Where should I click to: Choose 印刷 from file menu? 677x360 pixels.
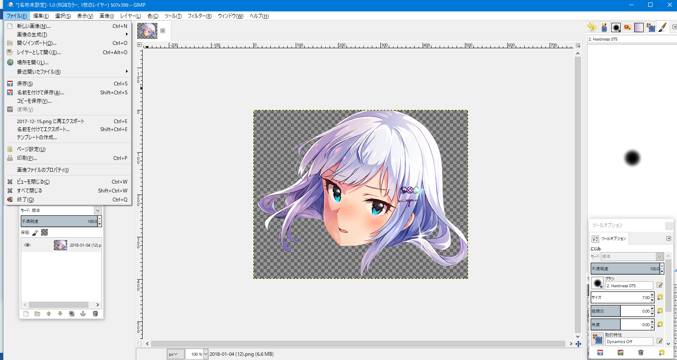tap(68, 158)
